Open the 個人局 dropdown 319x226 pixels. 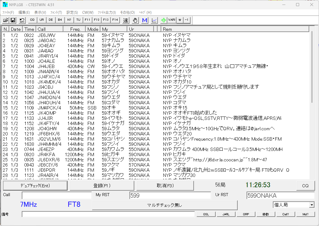coord(294,205)
